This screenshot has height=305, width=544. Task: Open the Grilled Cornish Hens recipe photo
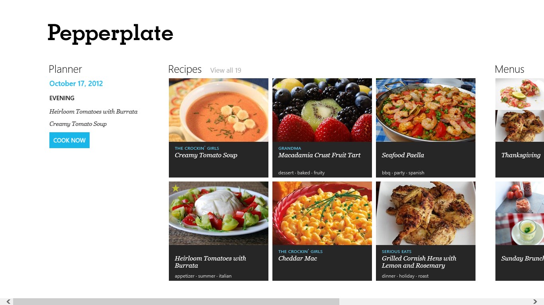[425, 213]
